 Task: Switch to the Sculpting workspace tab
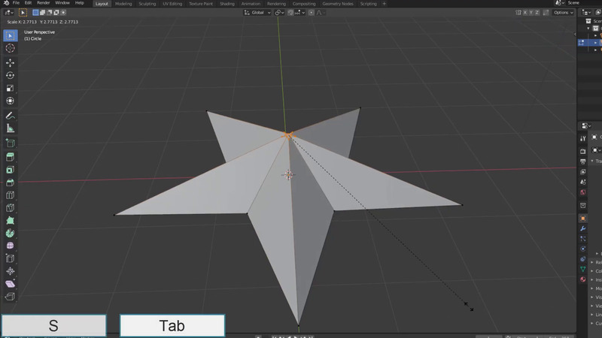click(147, 4)
